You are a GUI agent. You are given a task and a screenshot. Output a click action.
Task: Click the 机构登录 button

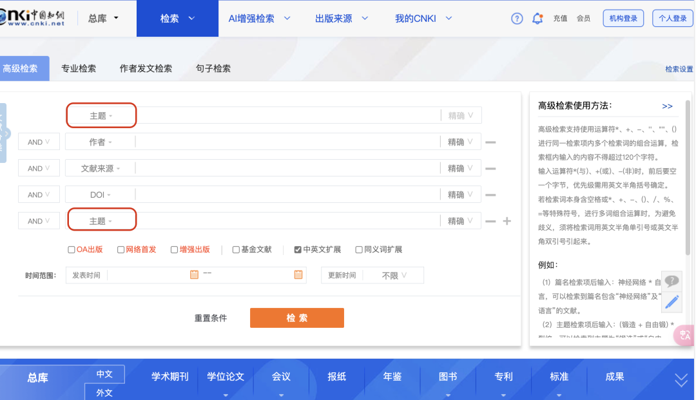coord(623,18)
